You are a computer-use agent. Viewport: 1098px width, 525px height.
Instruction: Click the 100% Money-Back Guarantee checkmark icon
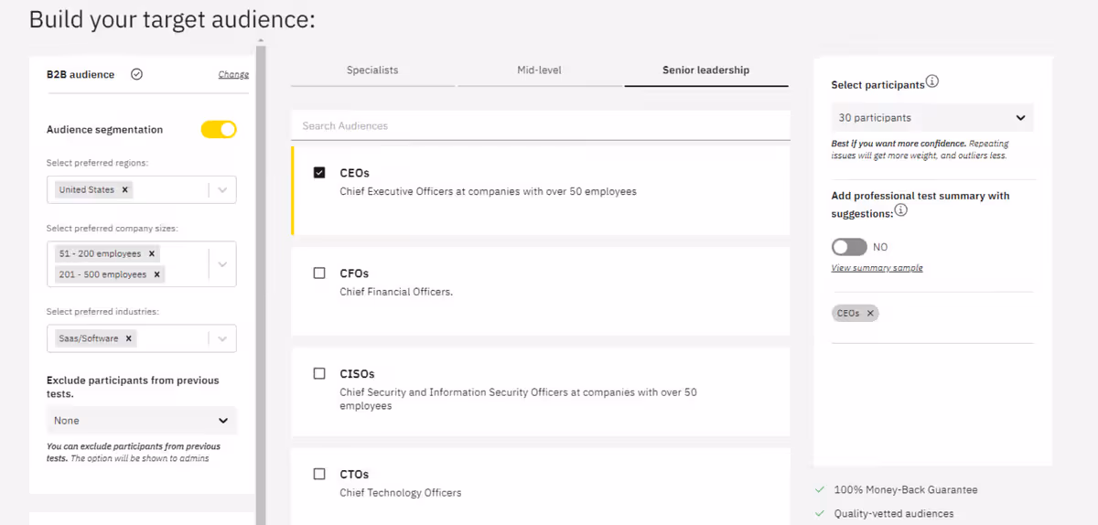click(x=819, y=490)
